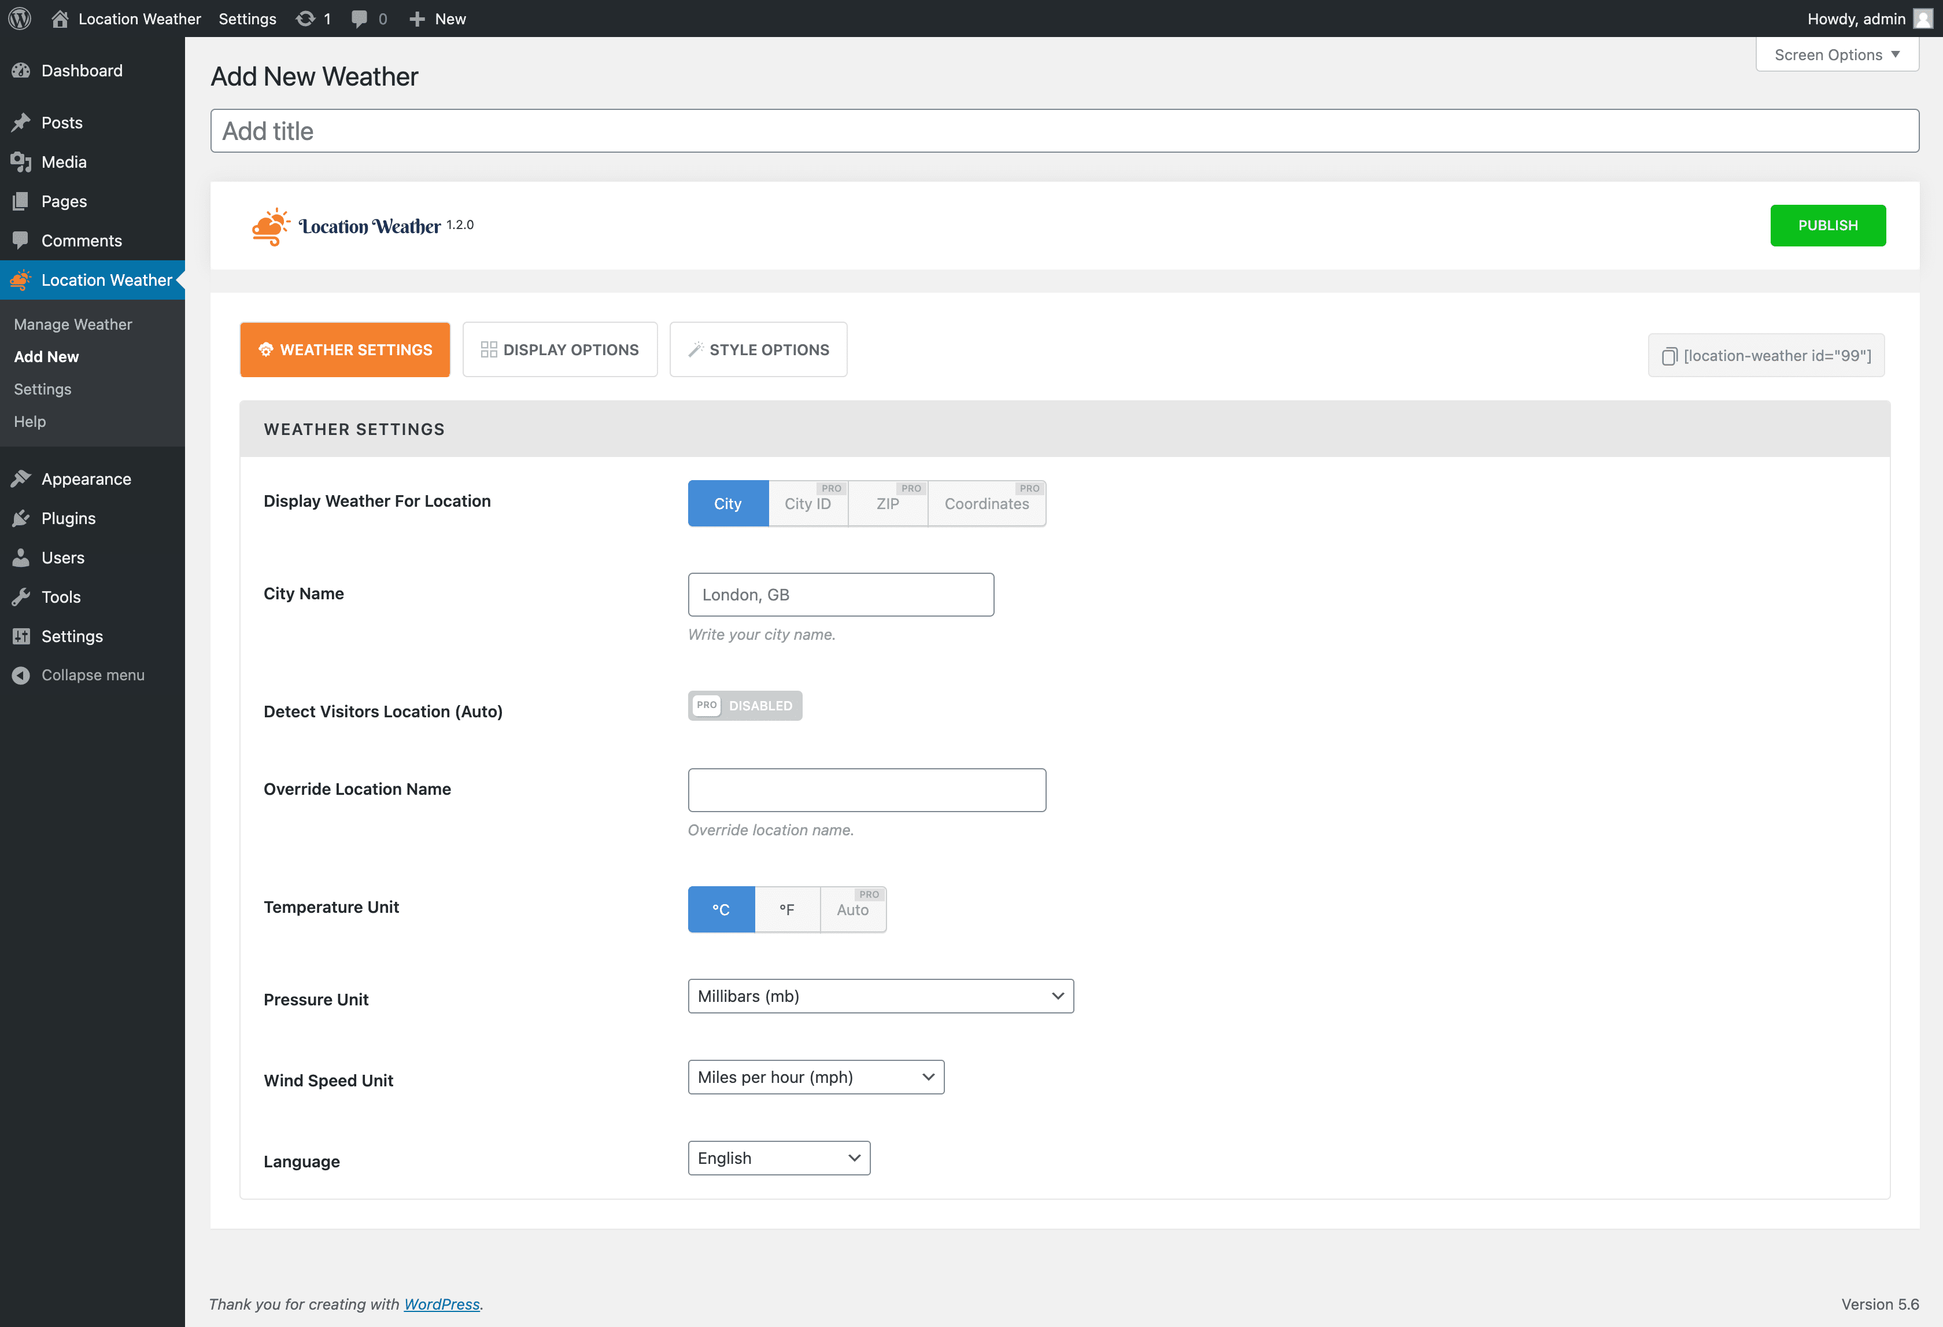Expand Screen Options panel

pos(1837,54)
